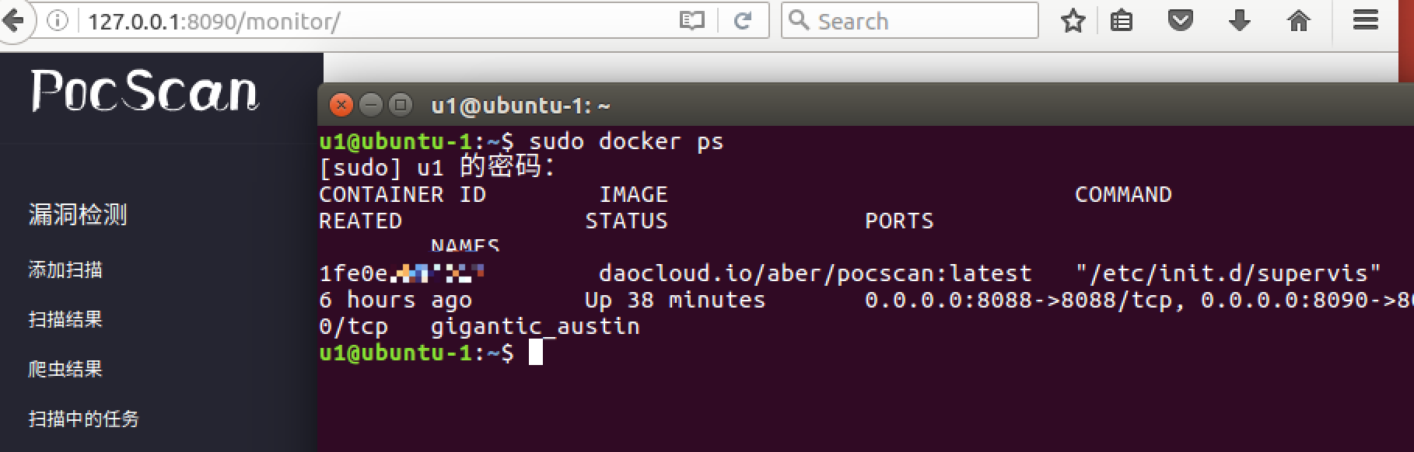This screenshot has width=1414, height=452.
Task: Click the site information icon in the address bar
Action: pyautogui.click(x=58, y=21)
